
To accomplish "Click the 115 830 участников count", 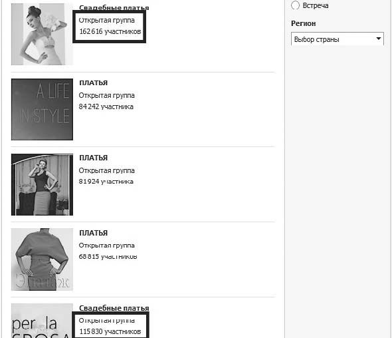I will click(110, 332).
